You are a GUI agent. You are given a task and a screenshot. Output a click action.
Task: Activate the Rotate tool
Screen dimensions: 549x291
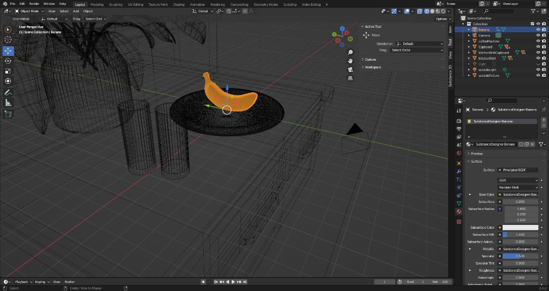tap(8, 61)
